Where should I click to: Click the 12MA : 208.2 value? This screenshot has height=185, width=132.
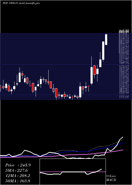coord(18,175)
